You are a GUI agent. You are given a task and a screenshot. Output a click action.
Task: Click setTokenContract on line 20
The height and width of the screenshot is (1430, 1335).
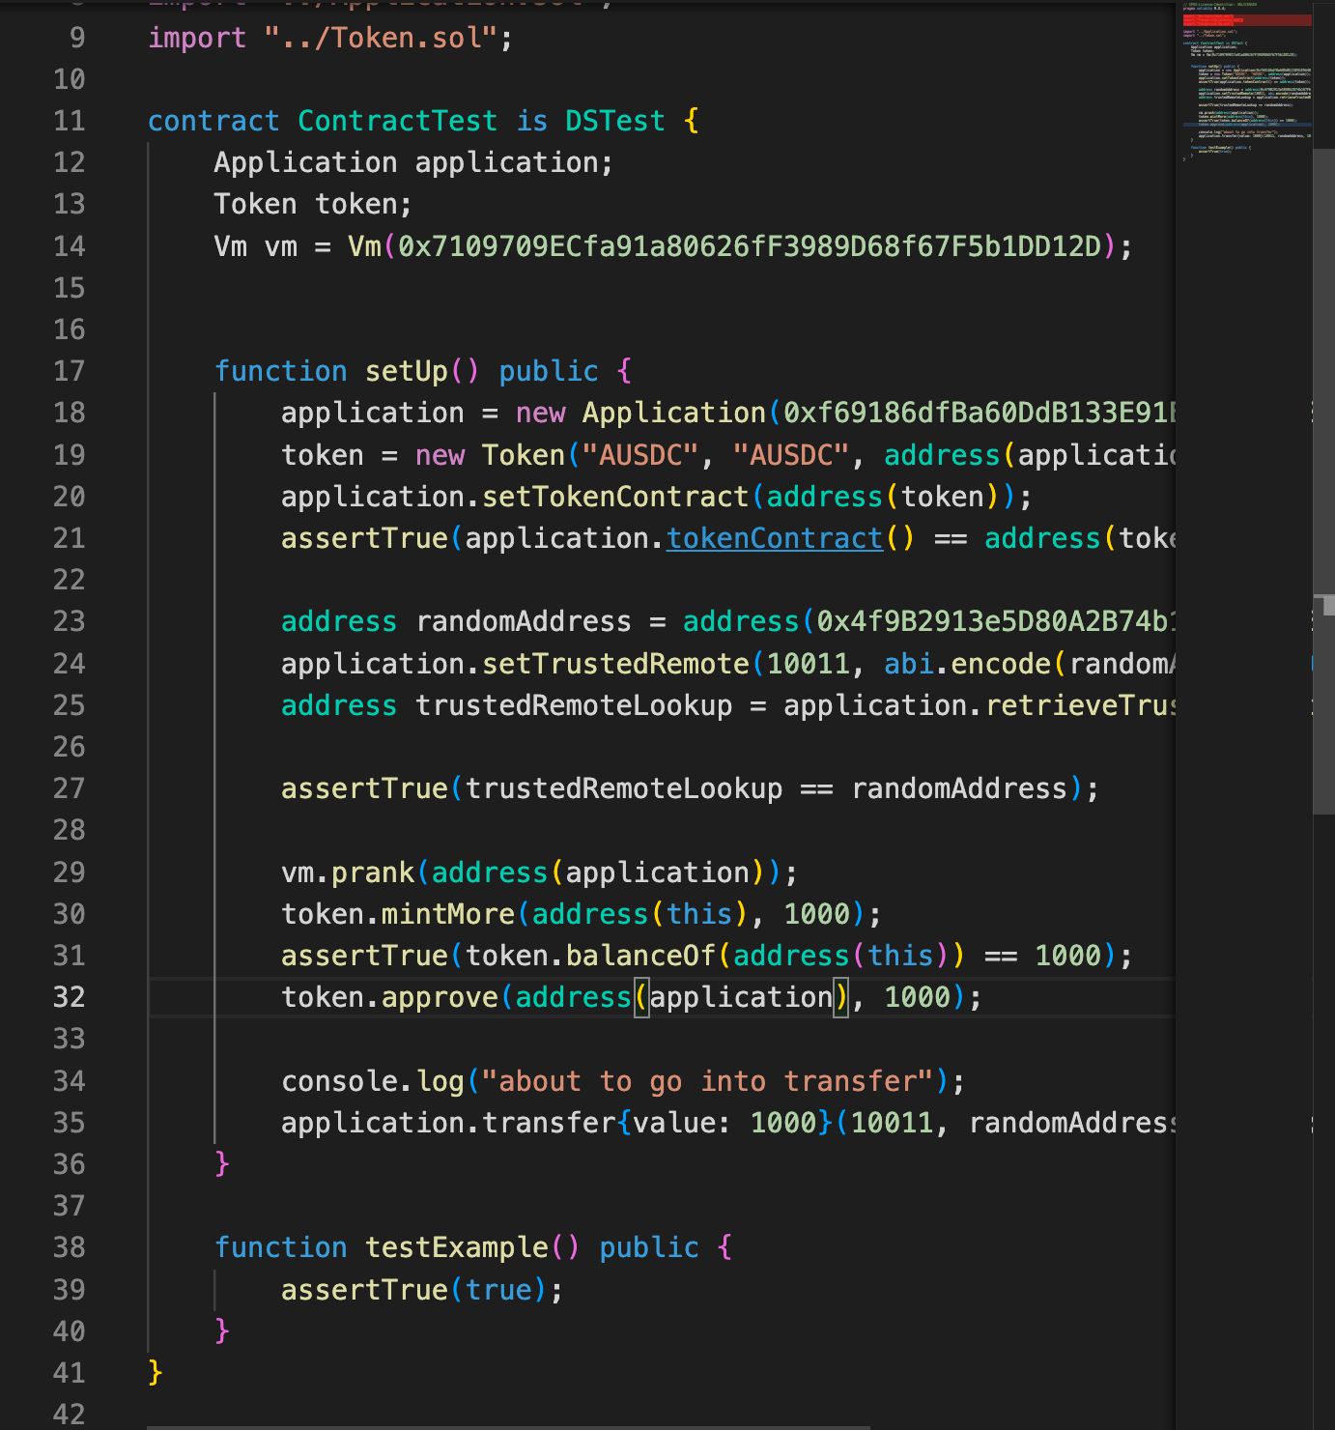pos(615,497)
